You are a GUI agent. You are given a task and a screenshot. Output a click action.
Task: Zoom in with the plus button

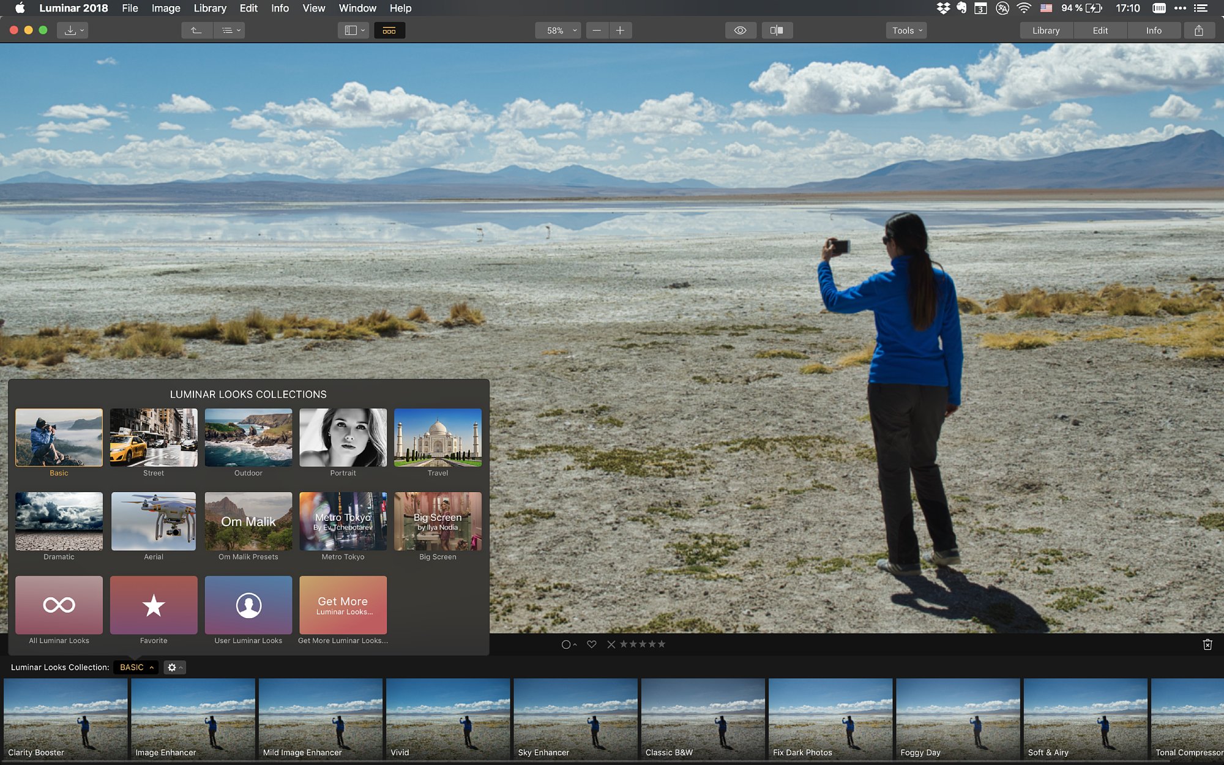point(620,30)
